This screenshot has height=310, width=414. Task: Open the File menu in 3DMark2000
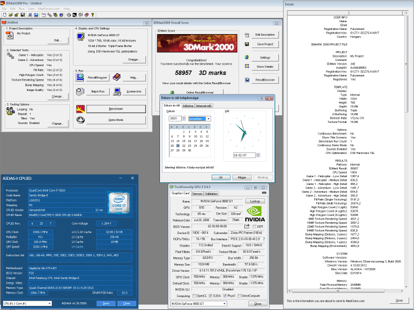pyautogui.click(x=4, y=9)
